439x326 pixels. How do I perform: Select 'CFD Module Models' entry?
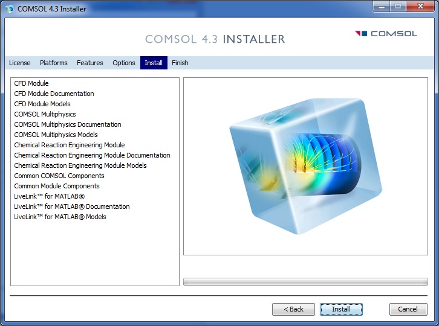[x=42, y=104]
